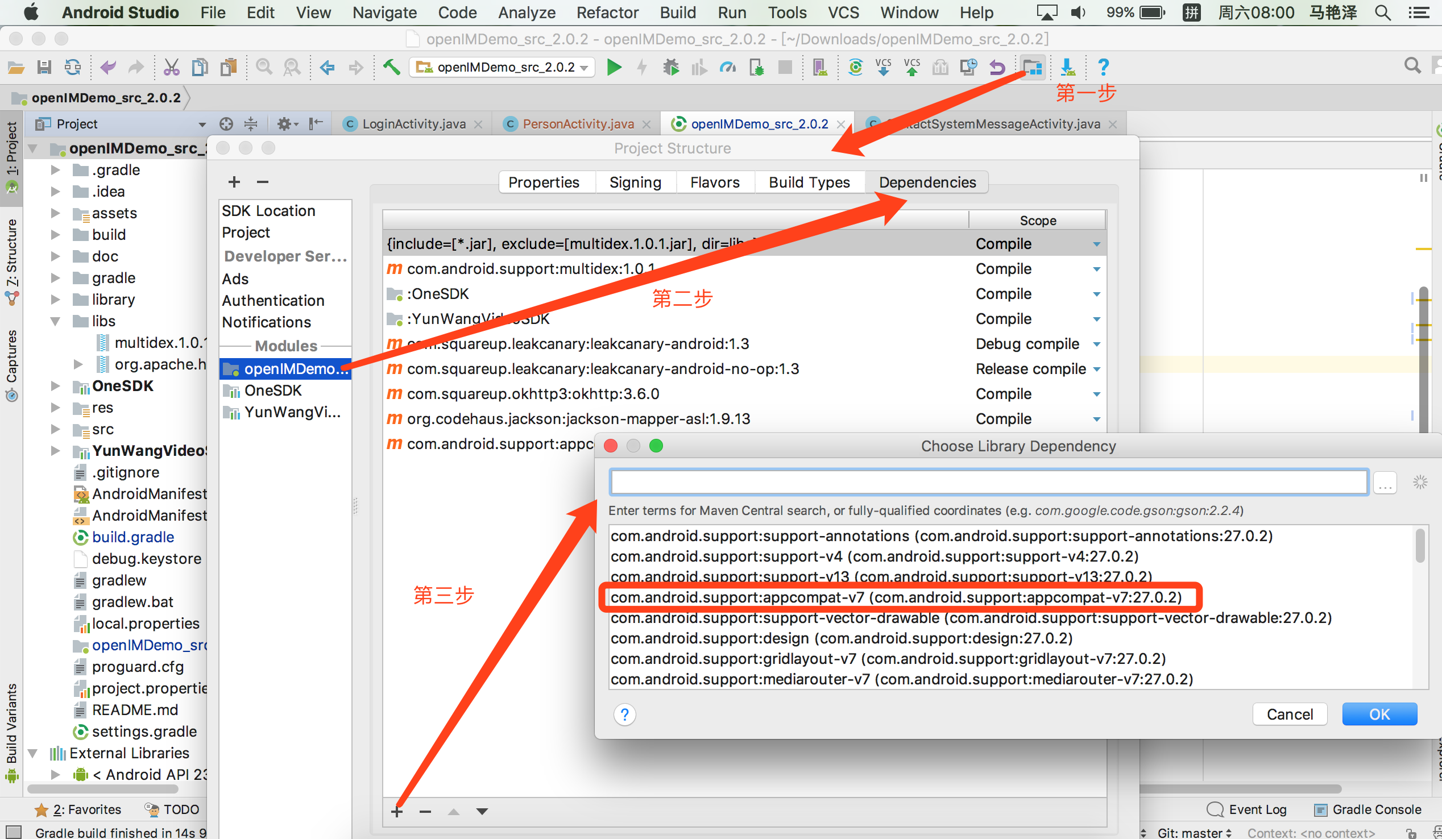
Task: Click the add module plus in Project Structure
Action: 234,182
